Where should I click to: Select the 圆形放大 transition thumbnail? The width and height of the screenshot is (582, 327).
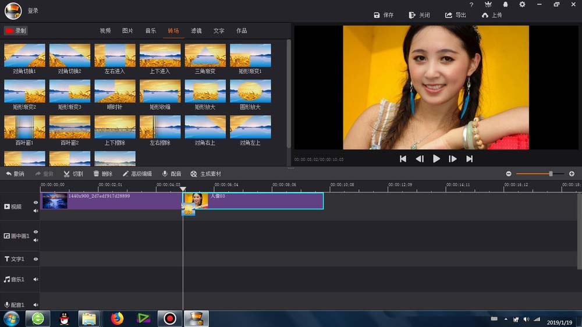point(250,92)
